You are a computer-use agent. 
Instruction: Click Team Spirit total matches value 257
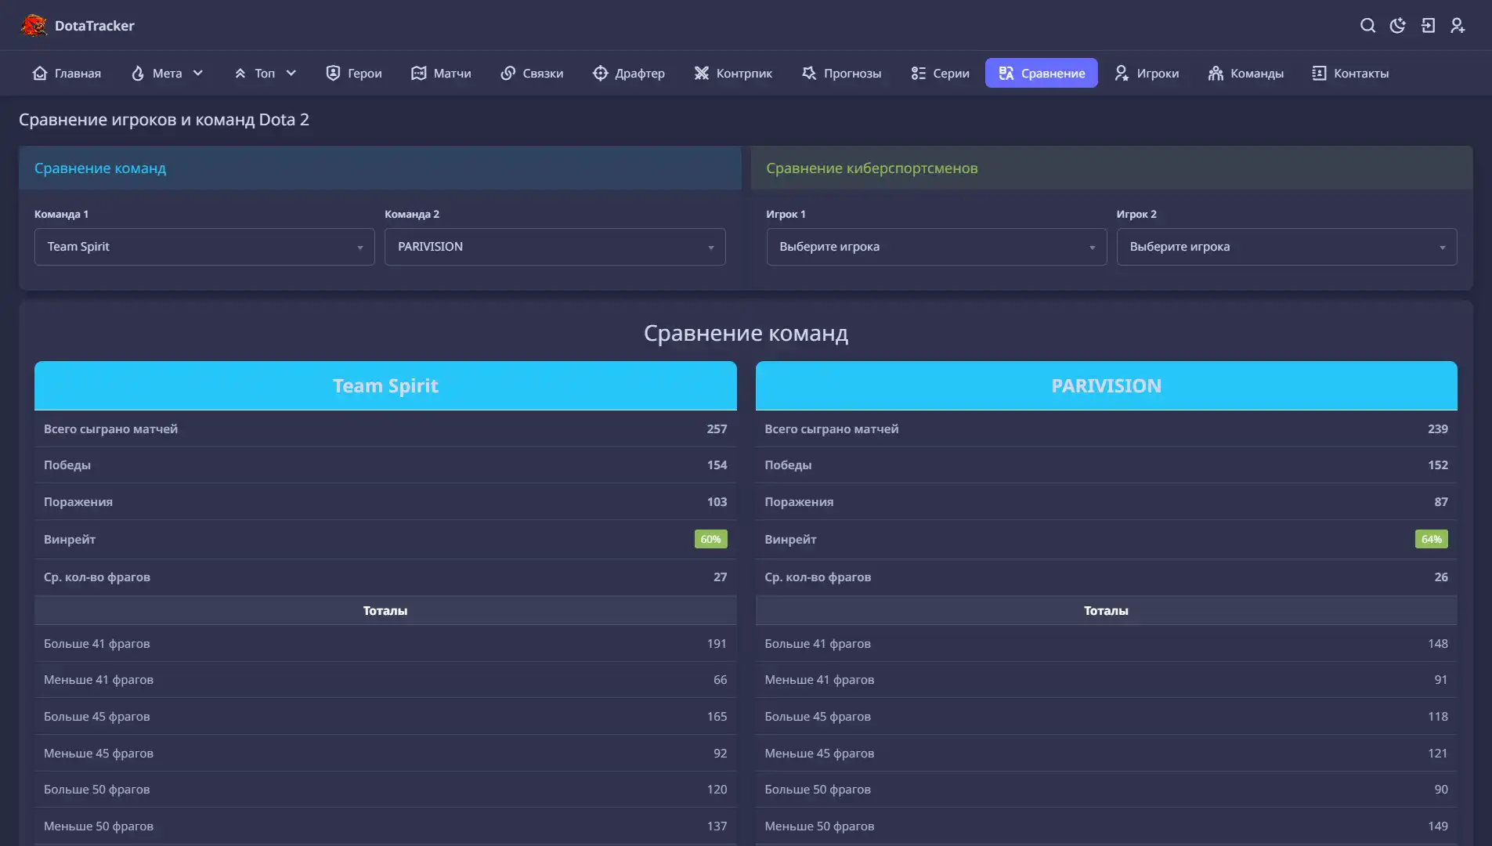717,429
